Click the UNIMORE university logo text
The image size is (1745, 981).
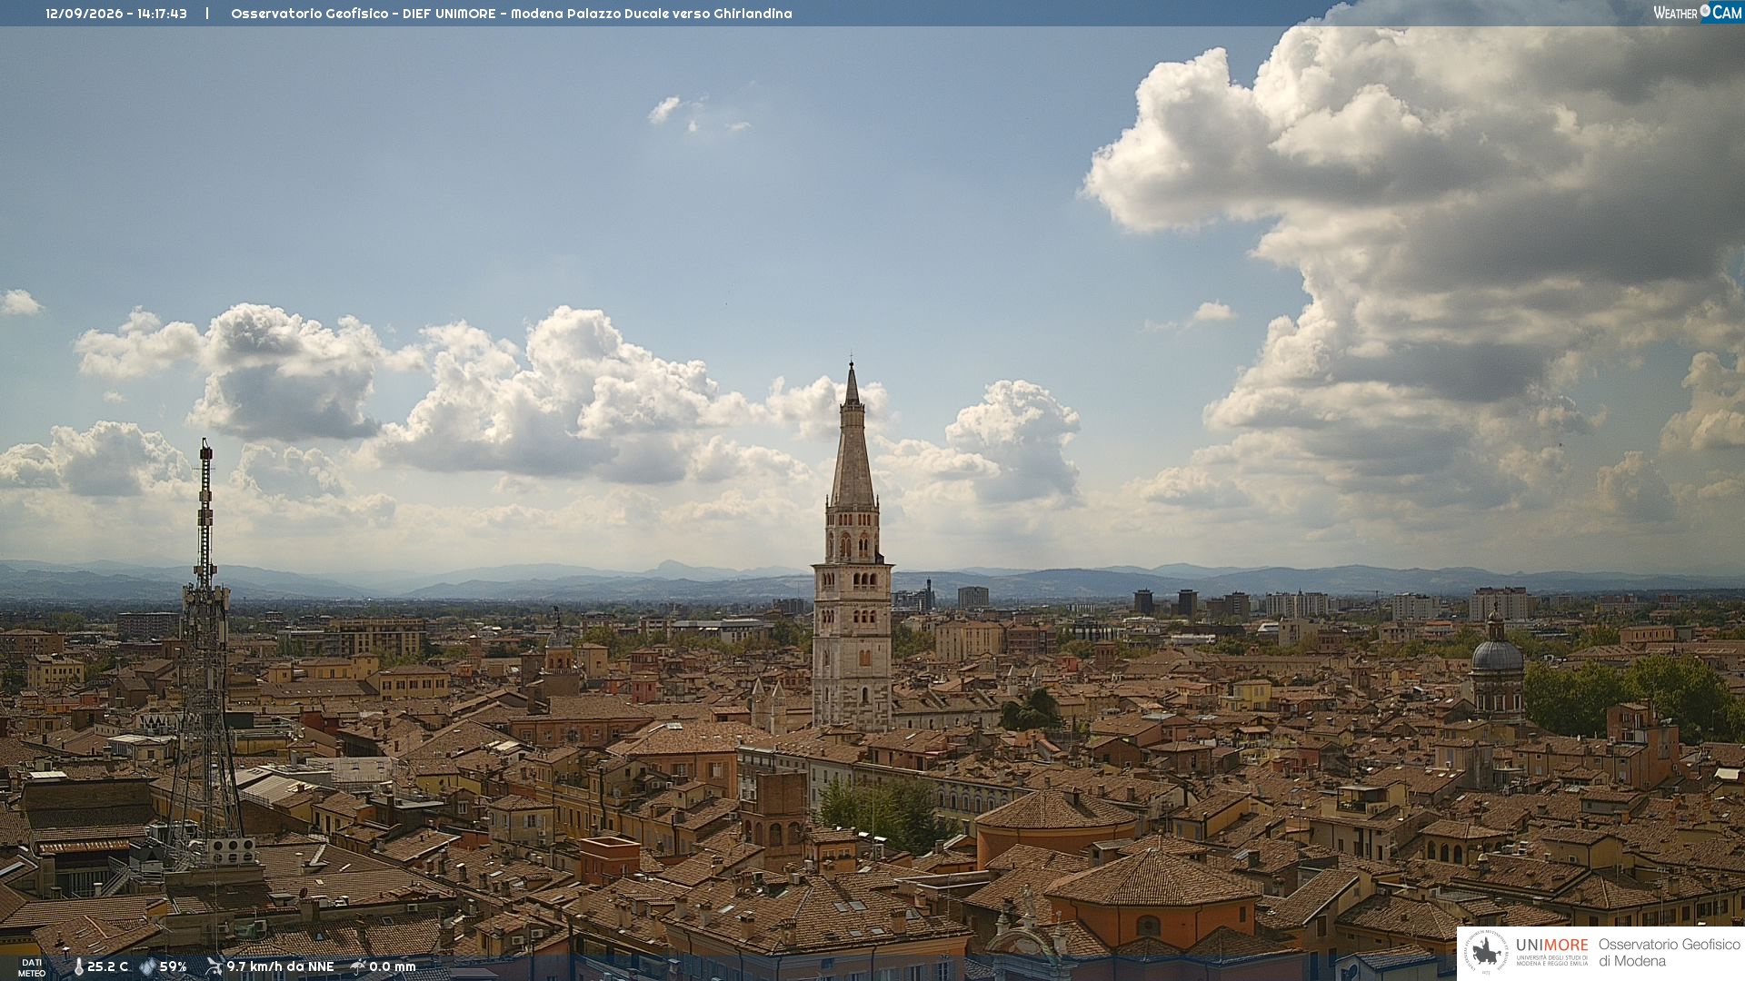coord(1551,946)
